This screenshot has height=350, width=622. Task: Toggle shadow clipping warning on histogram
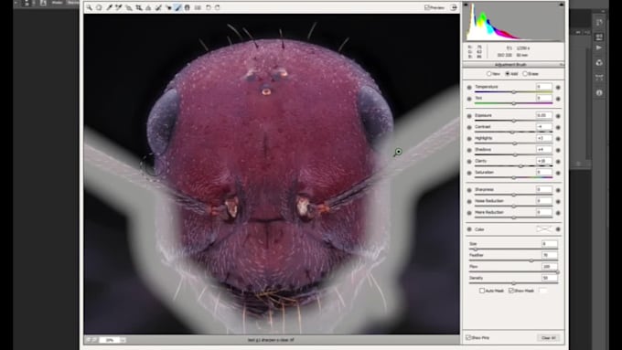tap(466, 5)
